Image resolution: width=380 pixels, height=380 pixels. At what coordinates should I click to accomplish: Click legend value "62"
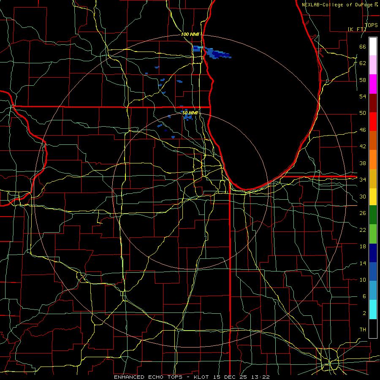[x=363, y=63]
